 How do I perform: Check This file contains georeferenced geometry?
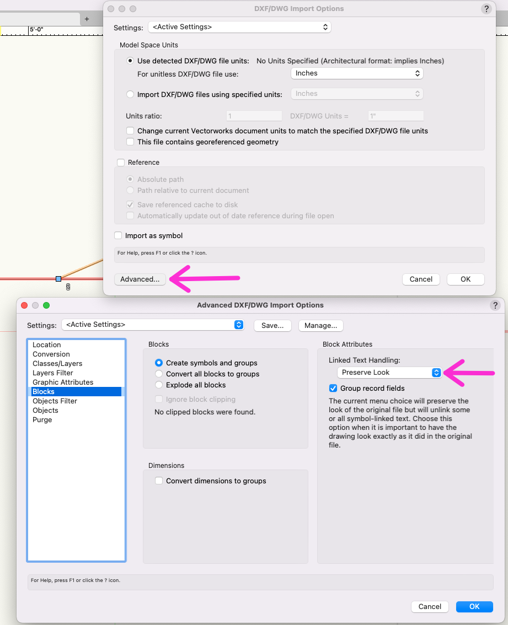pos(130,142)
